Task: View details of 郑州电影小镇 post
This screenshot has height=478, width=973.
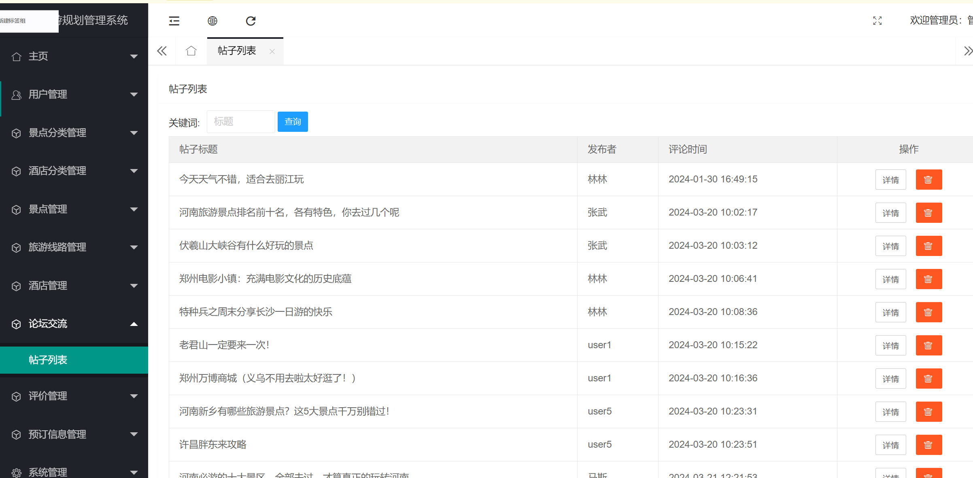Action: (x=890, y=279)
